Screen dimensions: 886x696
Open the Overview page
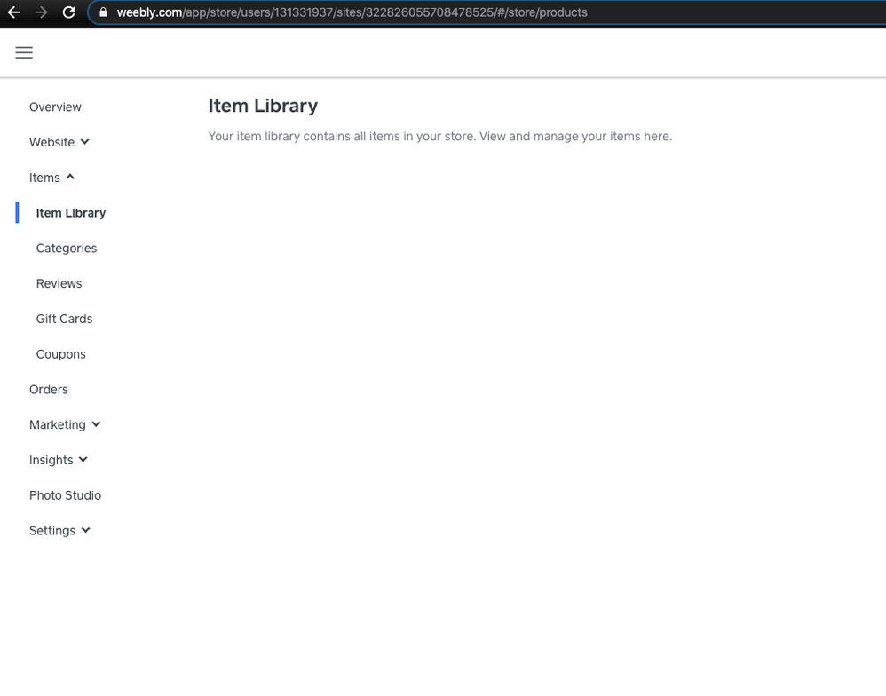point(55,107)
